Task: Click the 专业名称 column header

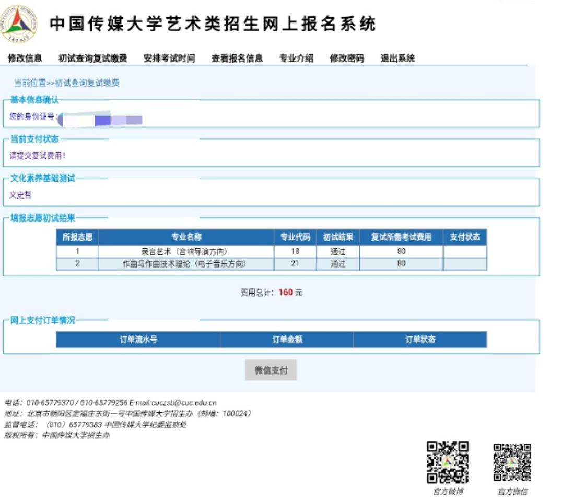Action: click(x=186, y=237)
